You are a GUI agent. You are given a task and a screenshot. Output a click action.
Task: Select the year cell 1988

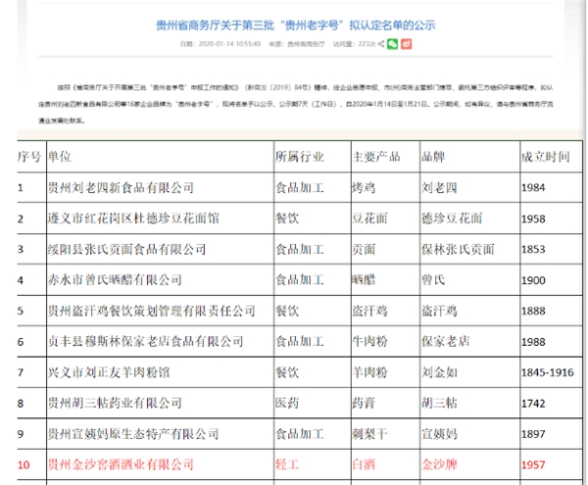pyautogui.click(x=551, y=341)
